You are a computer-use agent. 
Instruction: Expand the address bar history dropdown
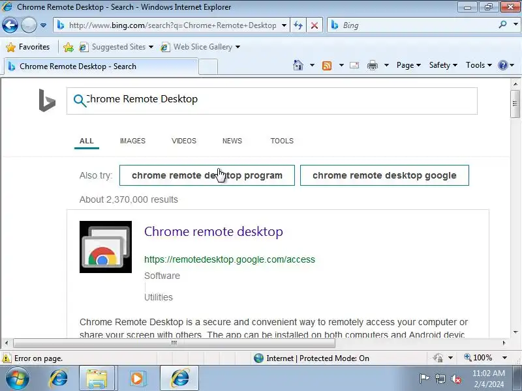pyautogui.click(x=284, y=25)
